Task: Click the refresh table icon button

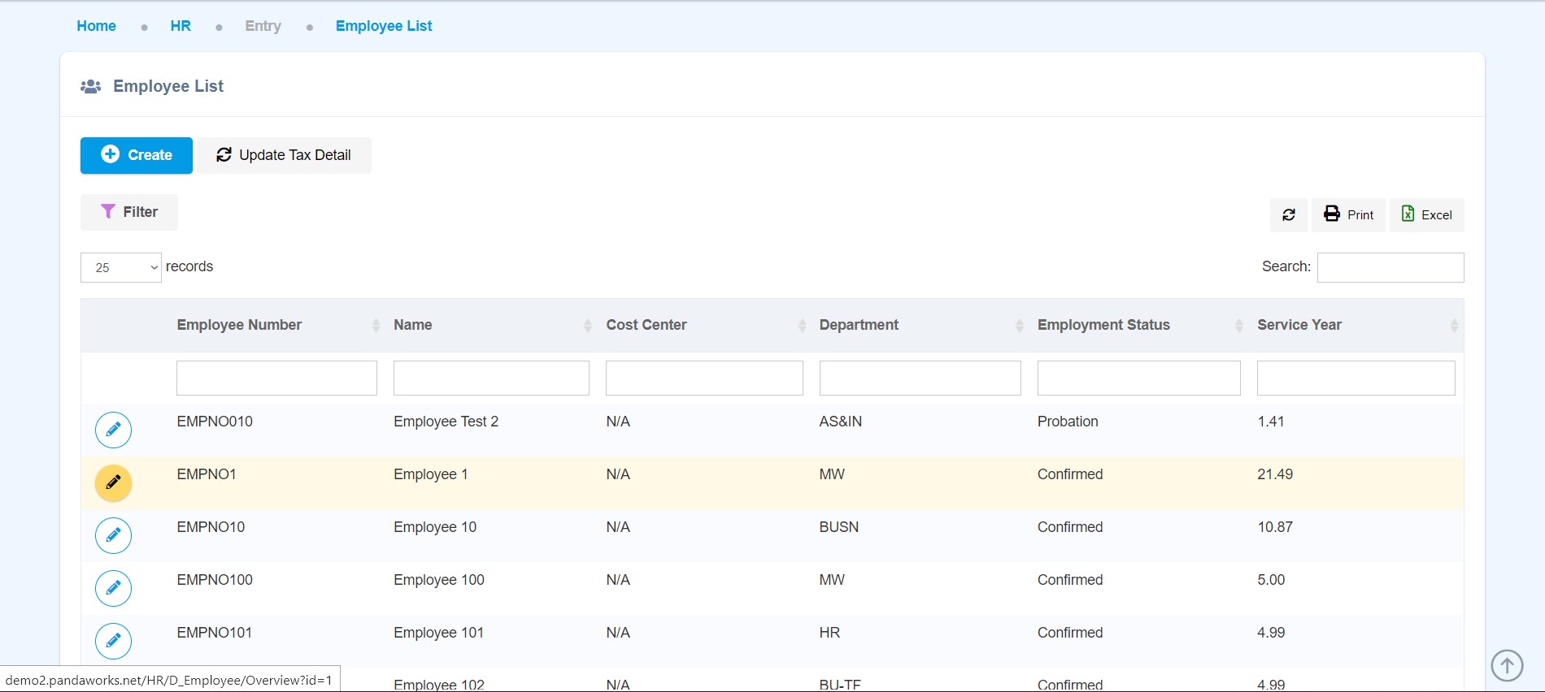Action: click(1288, 215)
